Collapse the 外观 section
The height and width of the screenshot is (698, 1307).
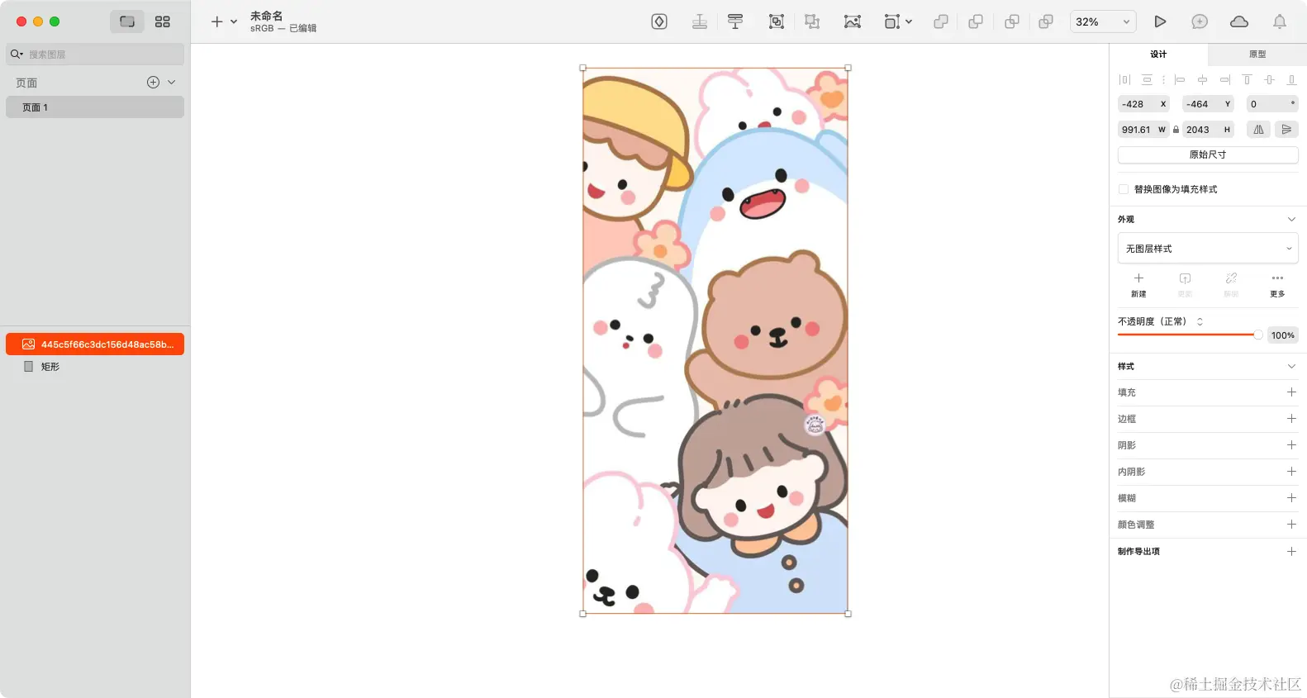pos(1291,219)
